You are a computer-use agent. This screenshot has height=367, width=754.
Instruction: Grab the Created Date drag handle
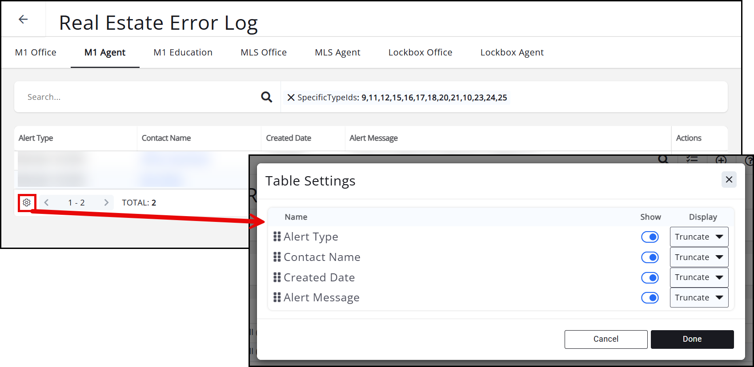click(x=277, y=277)
